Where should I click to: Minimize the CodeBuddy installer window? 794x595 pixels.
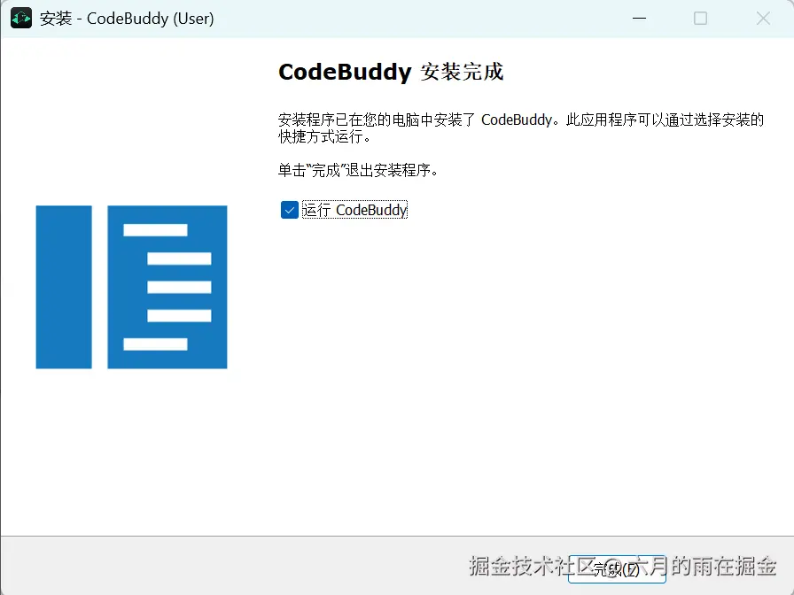click(639, 19)
